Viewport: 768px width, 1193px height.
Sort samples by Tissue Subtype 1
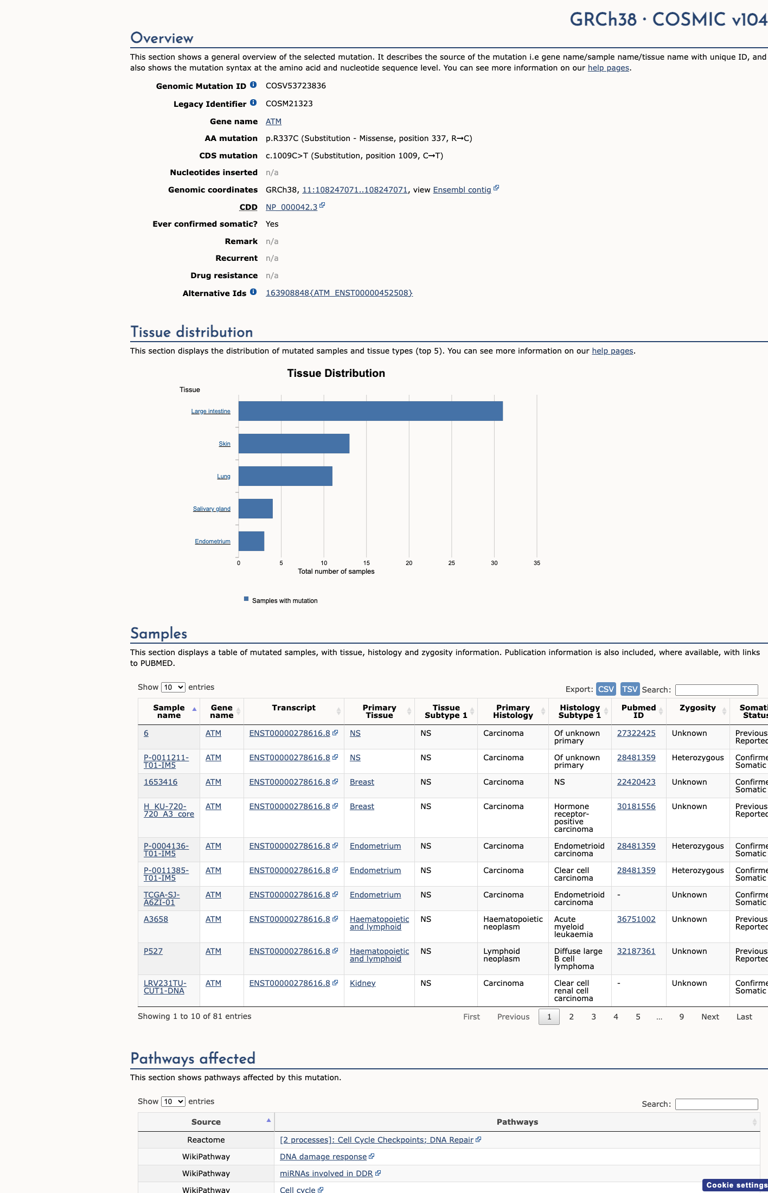[x=472, y=711]
